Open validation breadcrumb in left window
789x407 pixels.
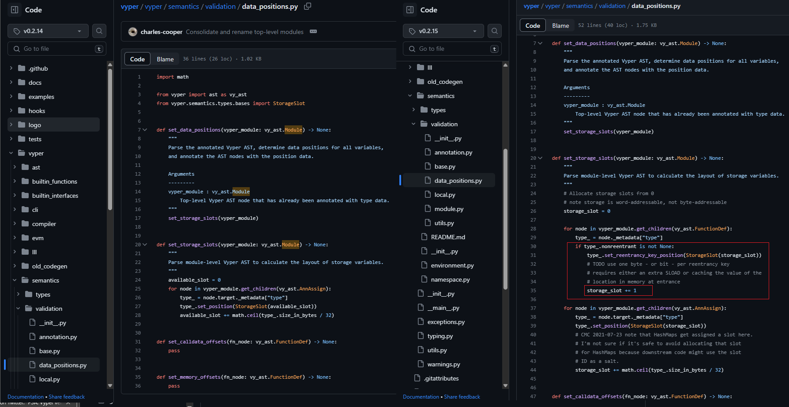pos(220,6)
